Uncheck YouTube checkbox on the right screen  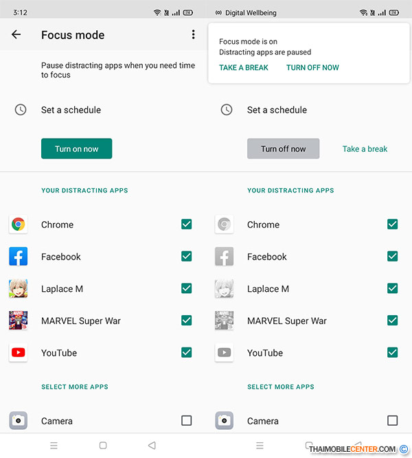[393, 352]
